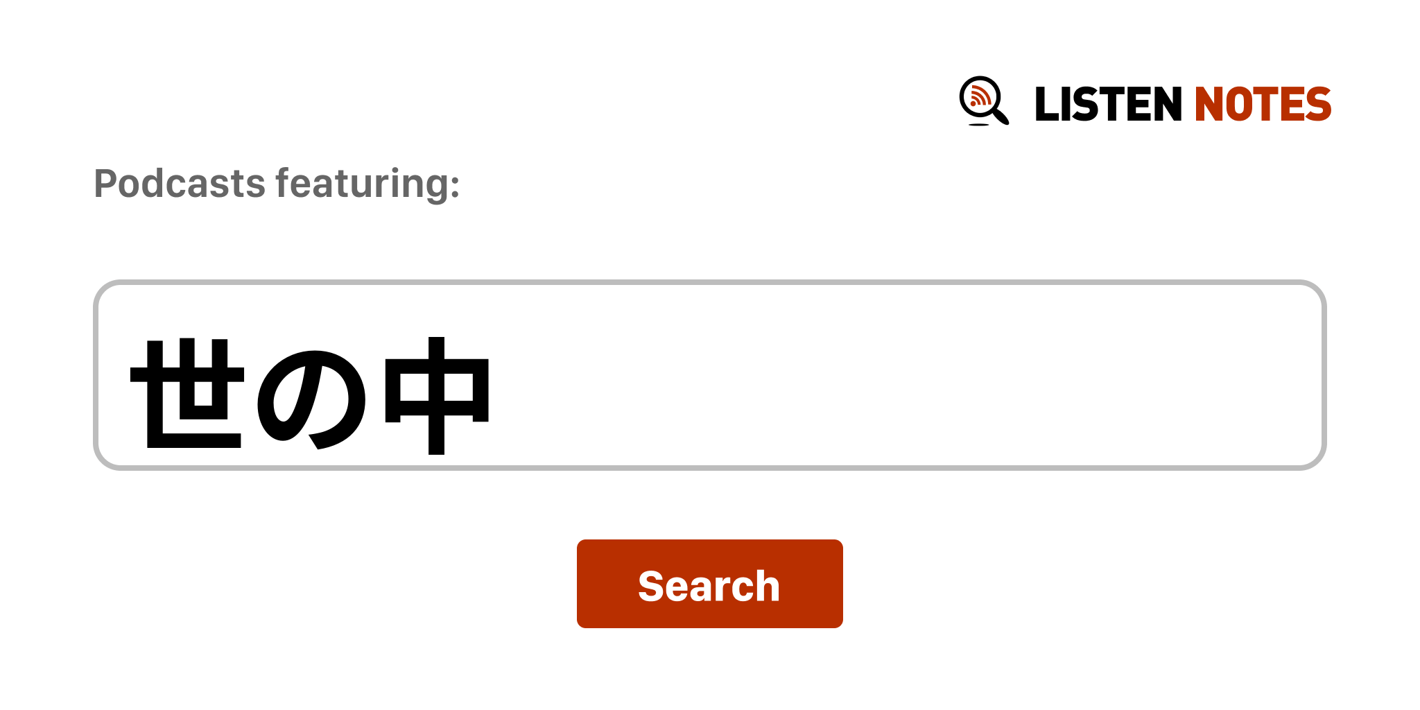Click the red NOTES word in the logo
Viewport: 1420px width, 710px height.
[x=1263, y=104]
